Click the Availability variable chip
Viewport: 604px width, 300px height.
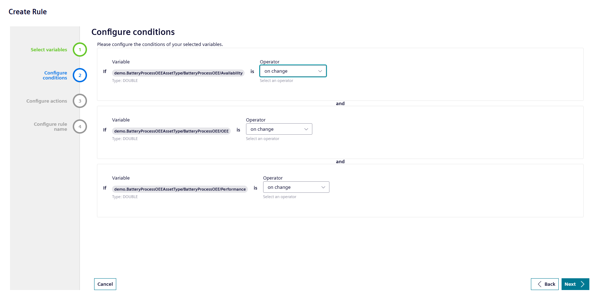[178, 73]
